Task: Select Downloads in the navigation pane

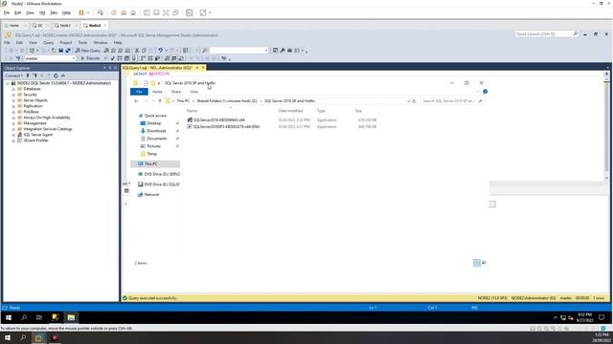Action: [x=156, y=131]
